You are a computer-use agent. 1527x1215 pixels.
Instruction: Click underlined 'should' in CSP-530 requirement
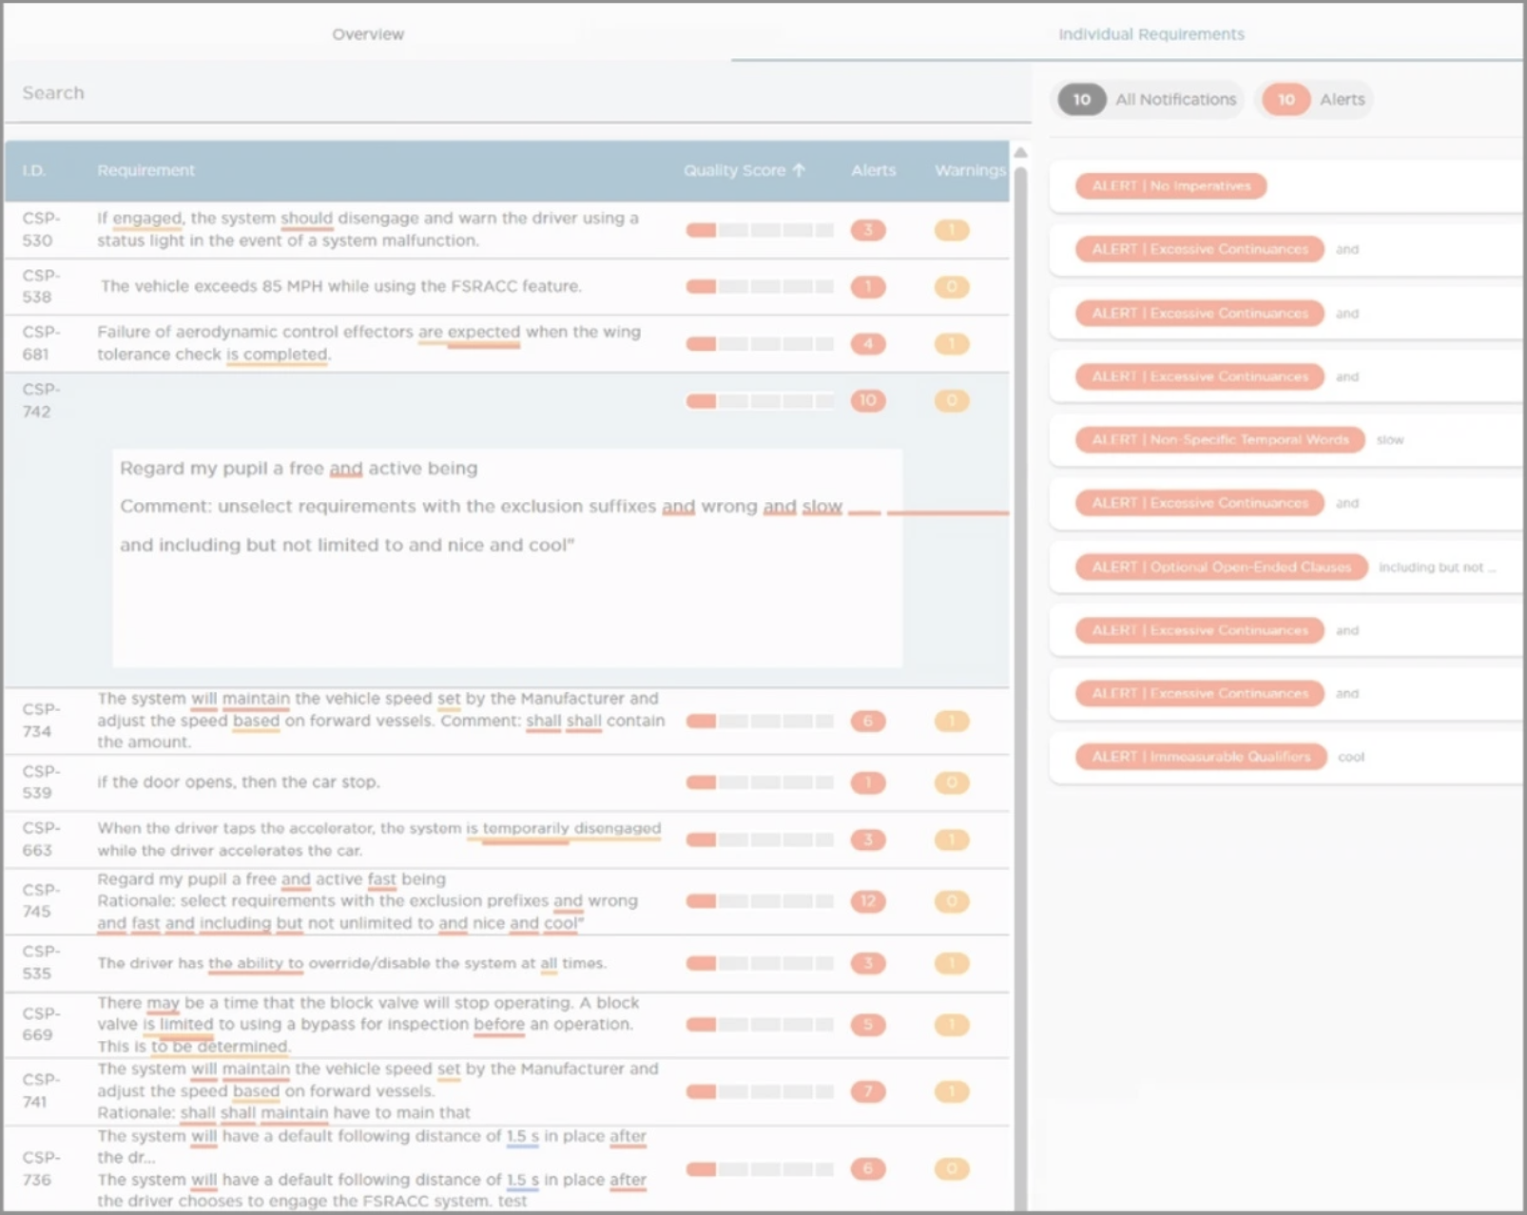point(306,219)
